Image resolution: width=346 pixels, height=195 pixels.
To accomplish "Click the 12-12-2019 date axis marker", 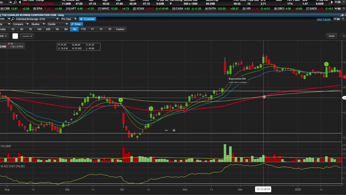I will [263, 189].
